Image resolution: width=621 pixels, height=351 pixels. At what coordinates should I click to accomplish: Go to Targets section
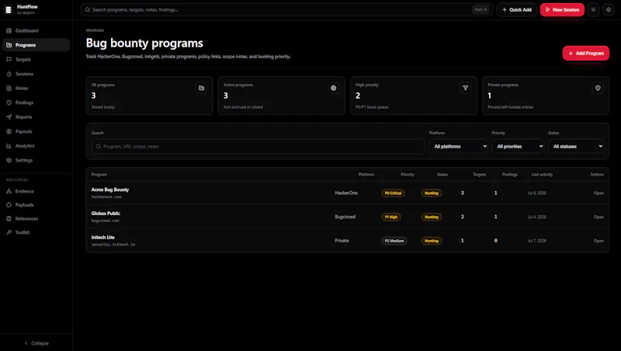[x=36, y=60]
